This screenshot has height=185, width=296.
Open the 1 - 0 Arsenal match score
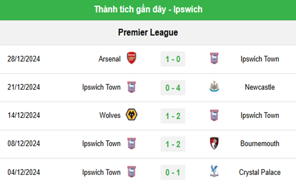click(x=173, y=59)
